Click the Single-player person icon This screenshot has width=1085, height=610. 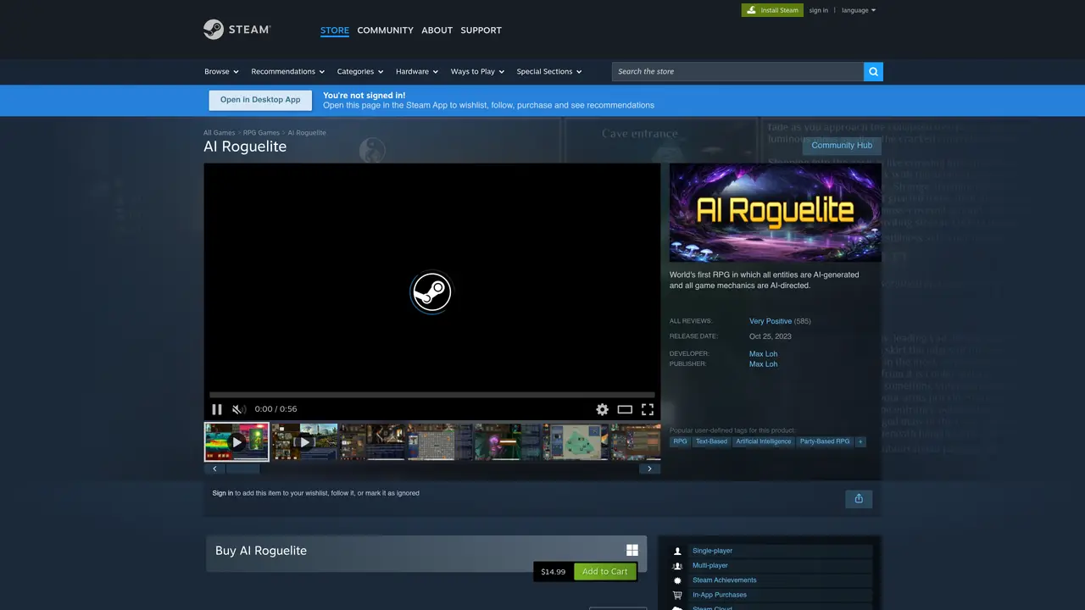click(x=677, y=551)
